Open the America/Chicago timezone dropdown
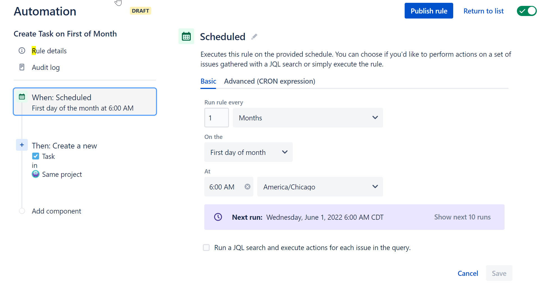This screenshot has width=543, height=284. [x=320, y=187]
